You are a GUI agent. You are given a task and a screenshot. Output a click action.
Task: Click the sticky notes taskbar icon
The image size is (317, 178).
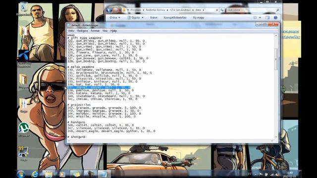click(76, 174)
